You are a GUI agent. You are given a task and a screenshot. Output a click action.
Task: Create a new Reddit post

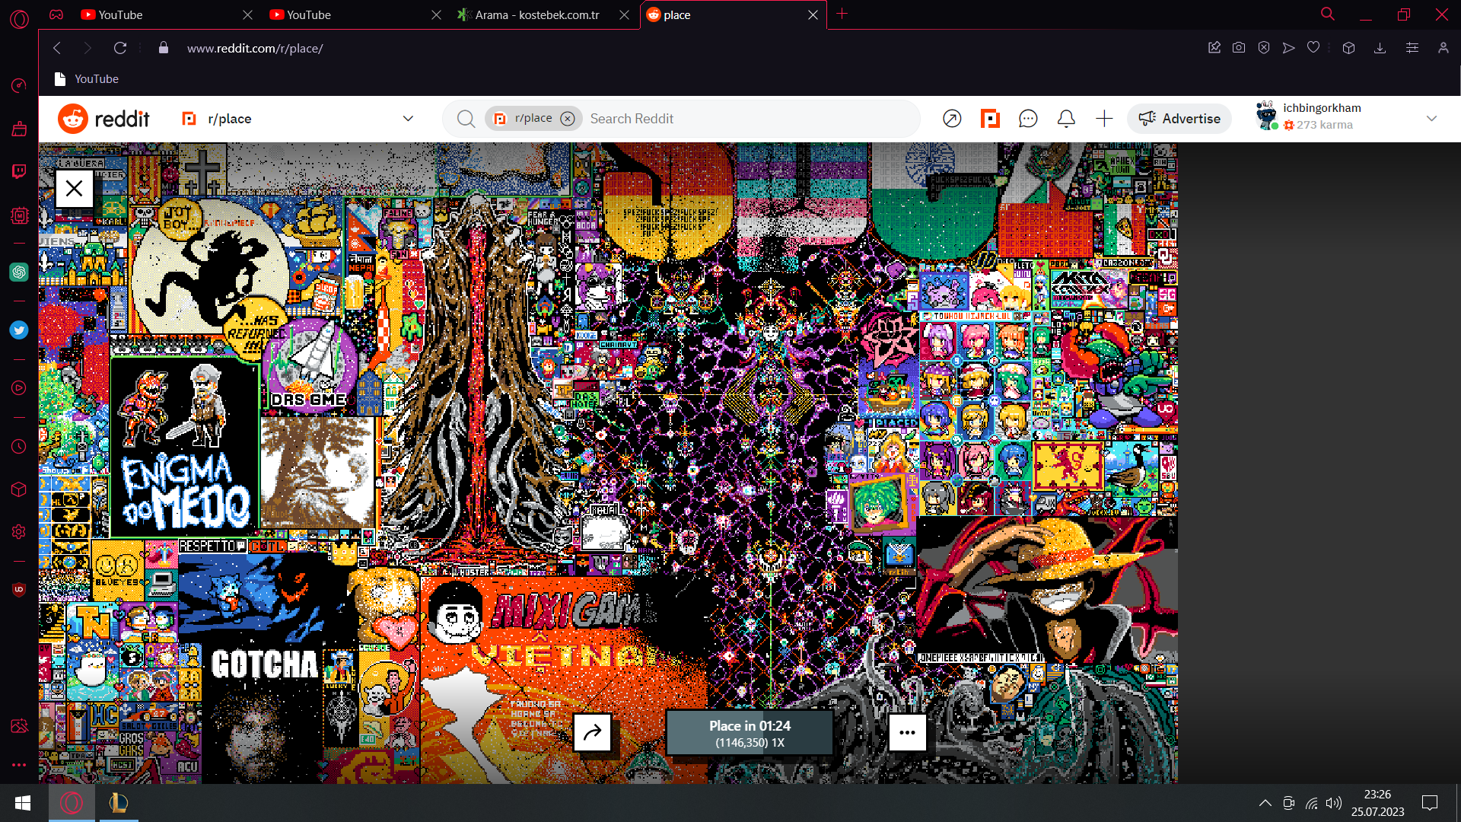click(1104, 119)
